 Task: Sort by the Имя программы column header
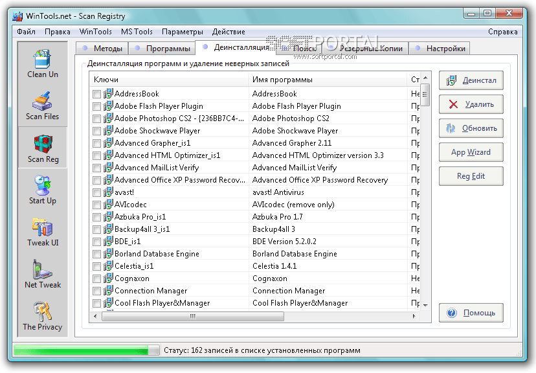(x=328, y=79)
